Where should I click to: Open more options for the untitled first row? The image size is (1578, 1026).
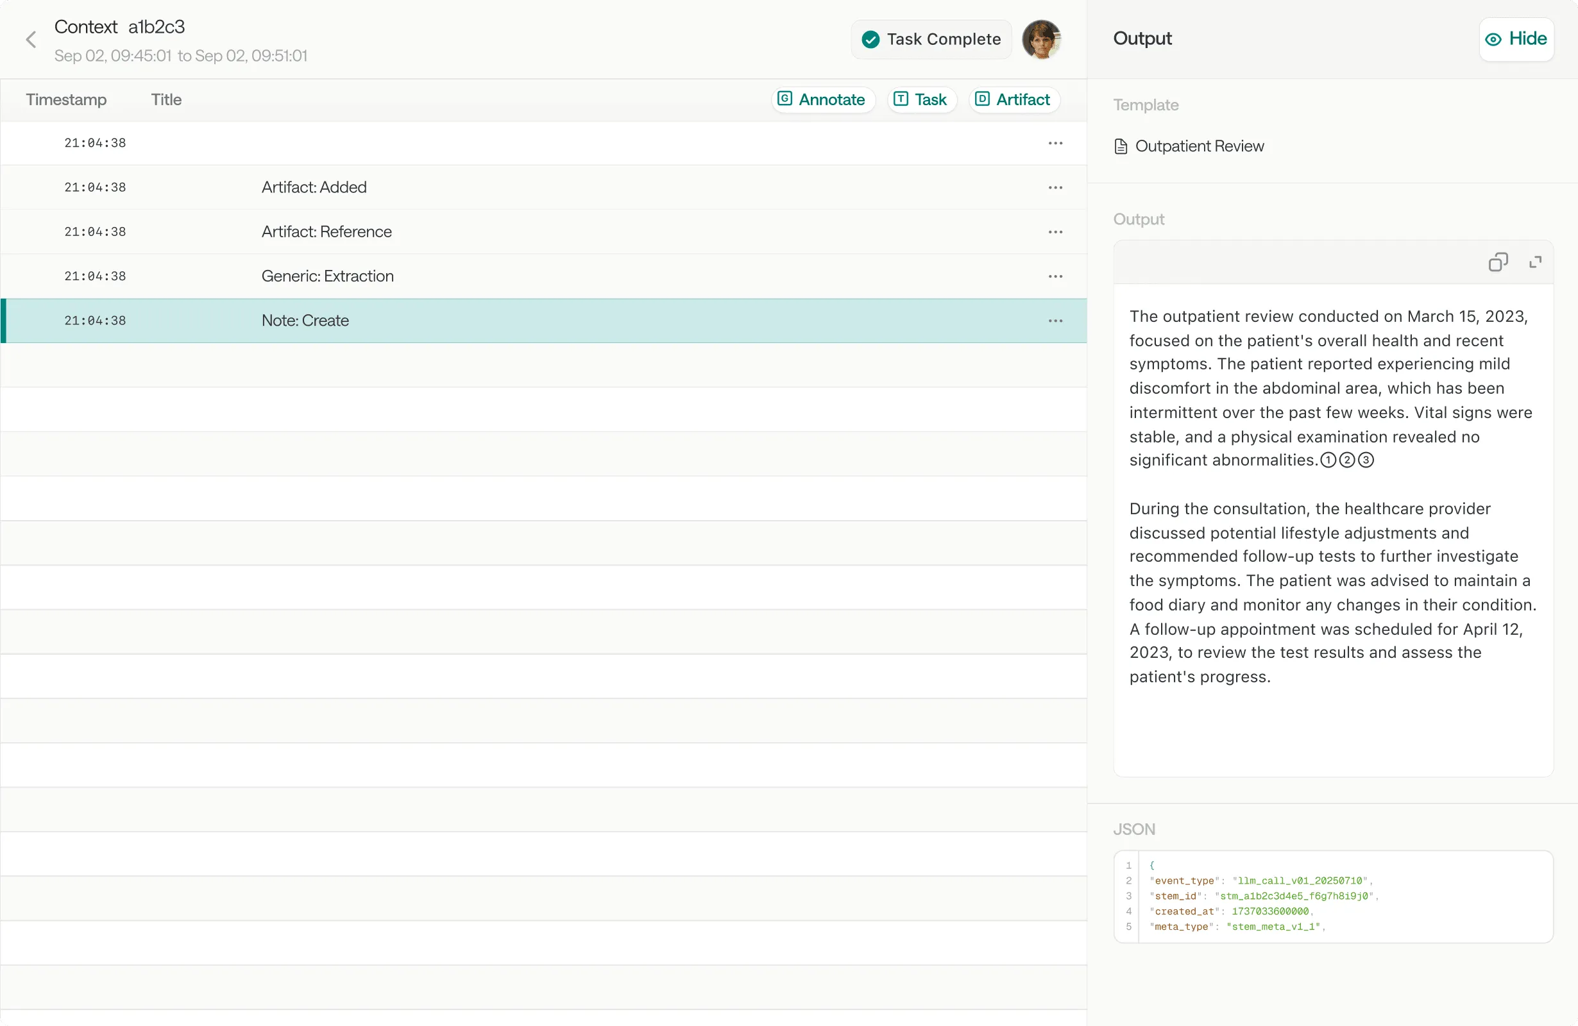coord(1056,143)
